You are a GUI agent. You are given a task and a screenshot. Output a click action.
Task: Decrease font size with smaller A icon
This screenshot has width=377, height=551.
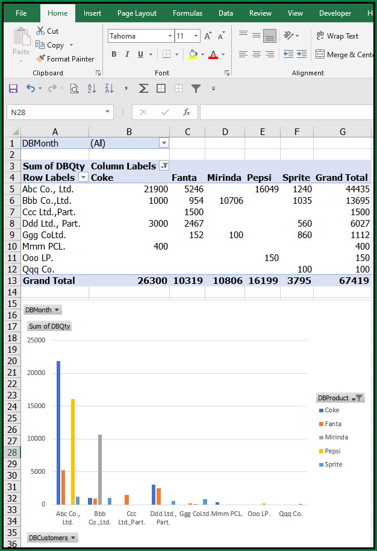coord(221,36)
